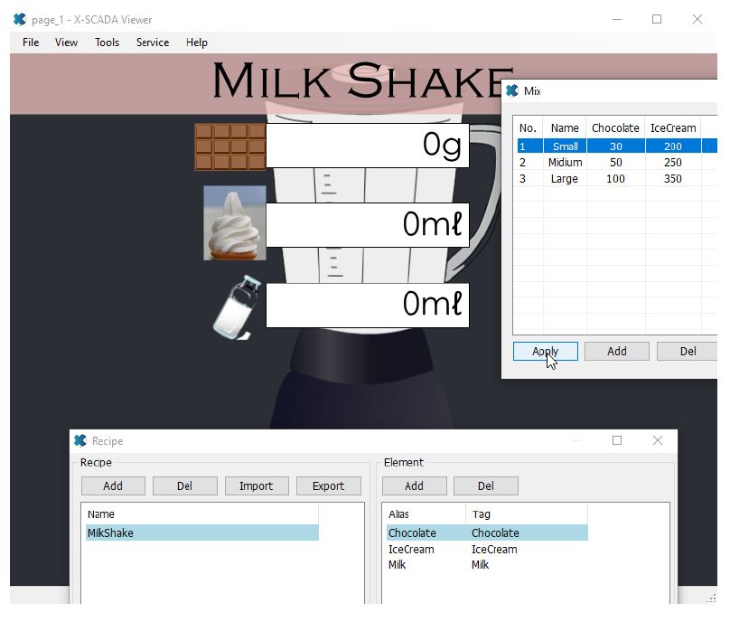Click the ice cream 0ml value field
The image size is (730, 622).
point(368,225)
